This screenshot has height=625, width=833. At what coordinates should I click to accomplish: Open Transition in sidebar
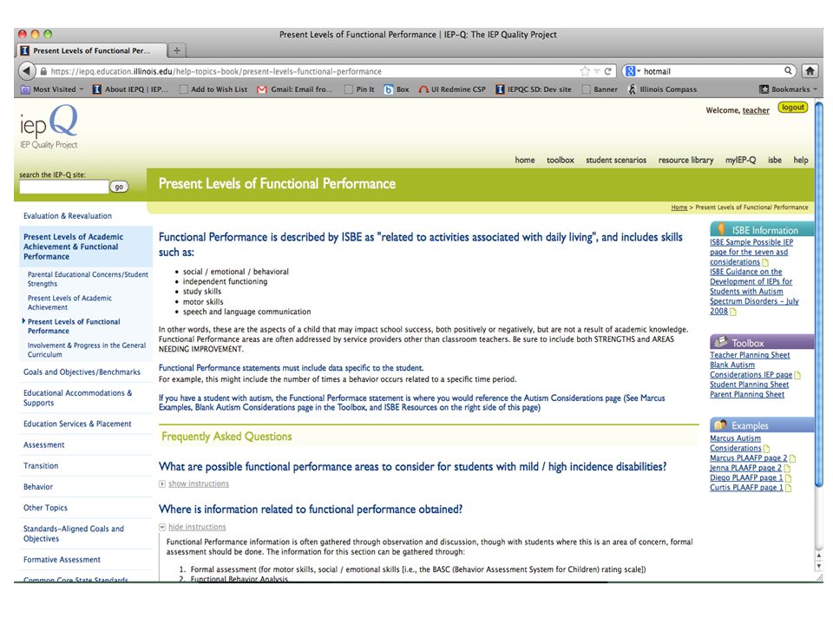tap(41, 465)
